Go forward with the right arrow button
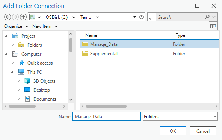 (15, 17)
